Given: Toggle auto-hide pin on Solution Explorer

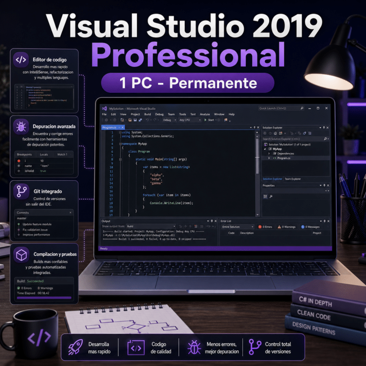Looking at the screenshot, I should click(324, 128).
